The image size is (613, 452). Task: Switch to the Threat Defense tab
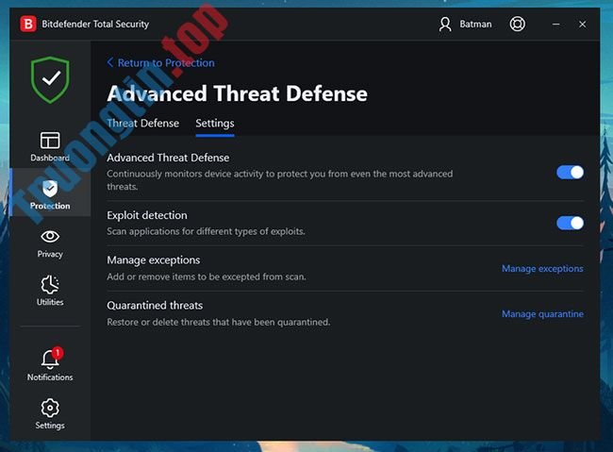pos(143,124)
